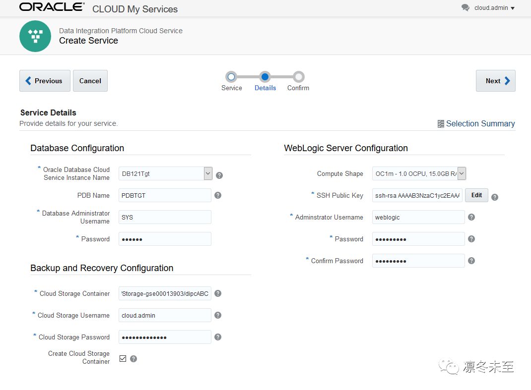This screenshot has height=390, width=531.
Task: Expand the Compute Shape dropdown
Action: [462, 173]
